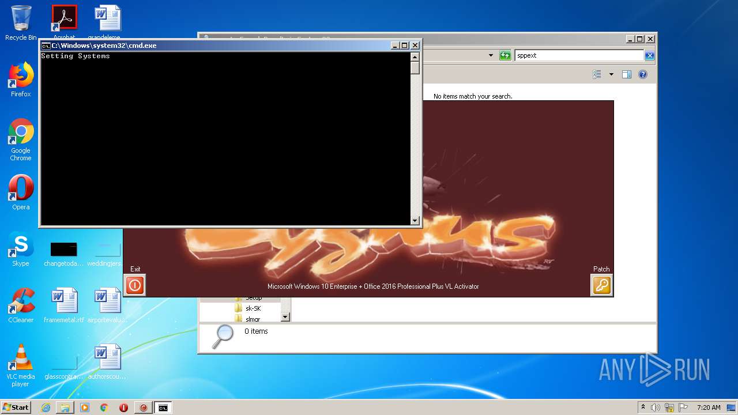Click the cmd.exe window system menu icon
This screenshot has height=415, width=738.
pyautogui.click(x=46, y=46)
